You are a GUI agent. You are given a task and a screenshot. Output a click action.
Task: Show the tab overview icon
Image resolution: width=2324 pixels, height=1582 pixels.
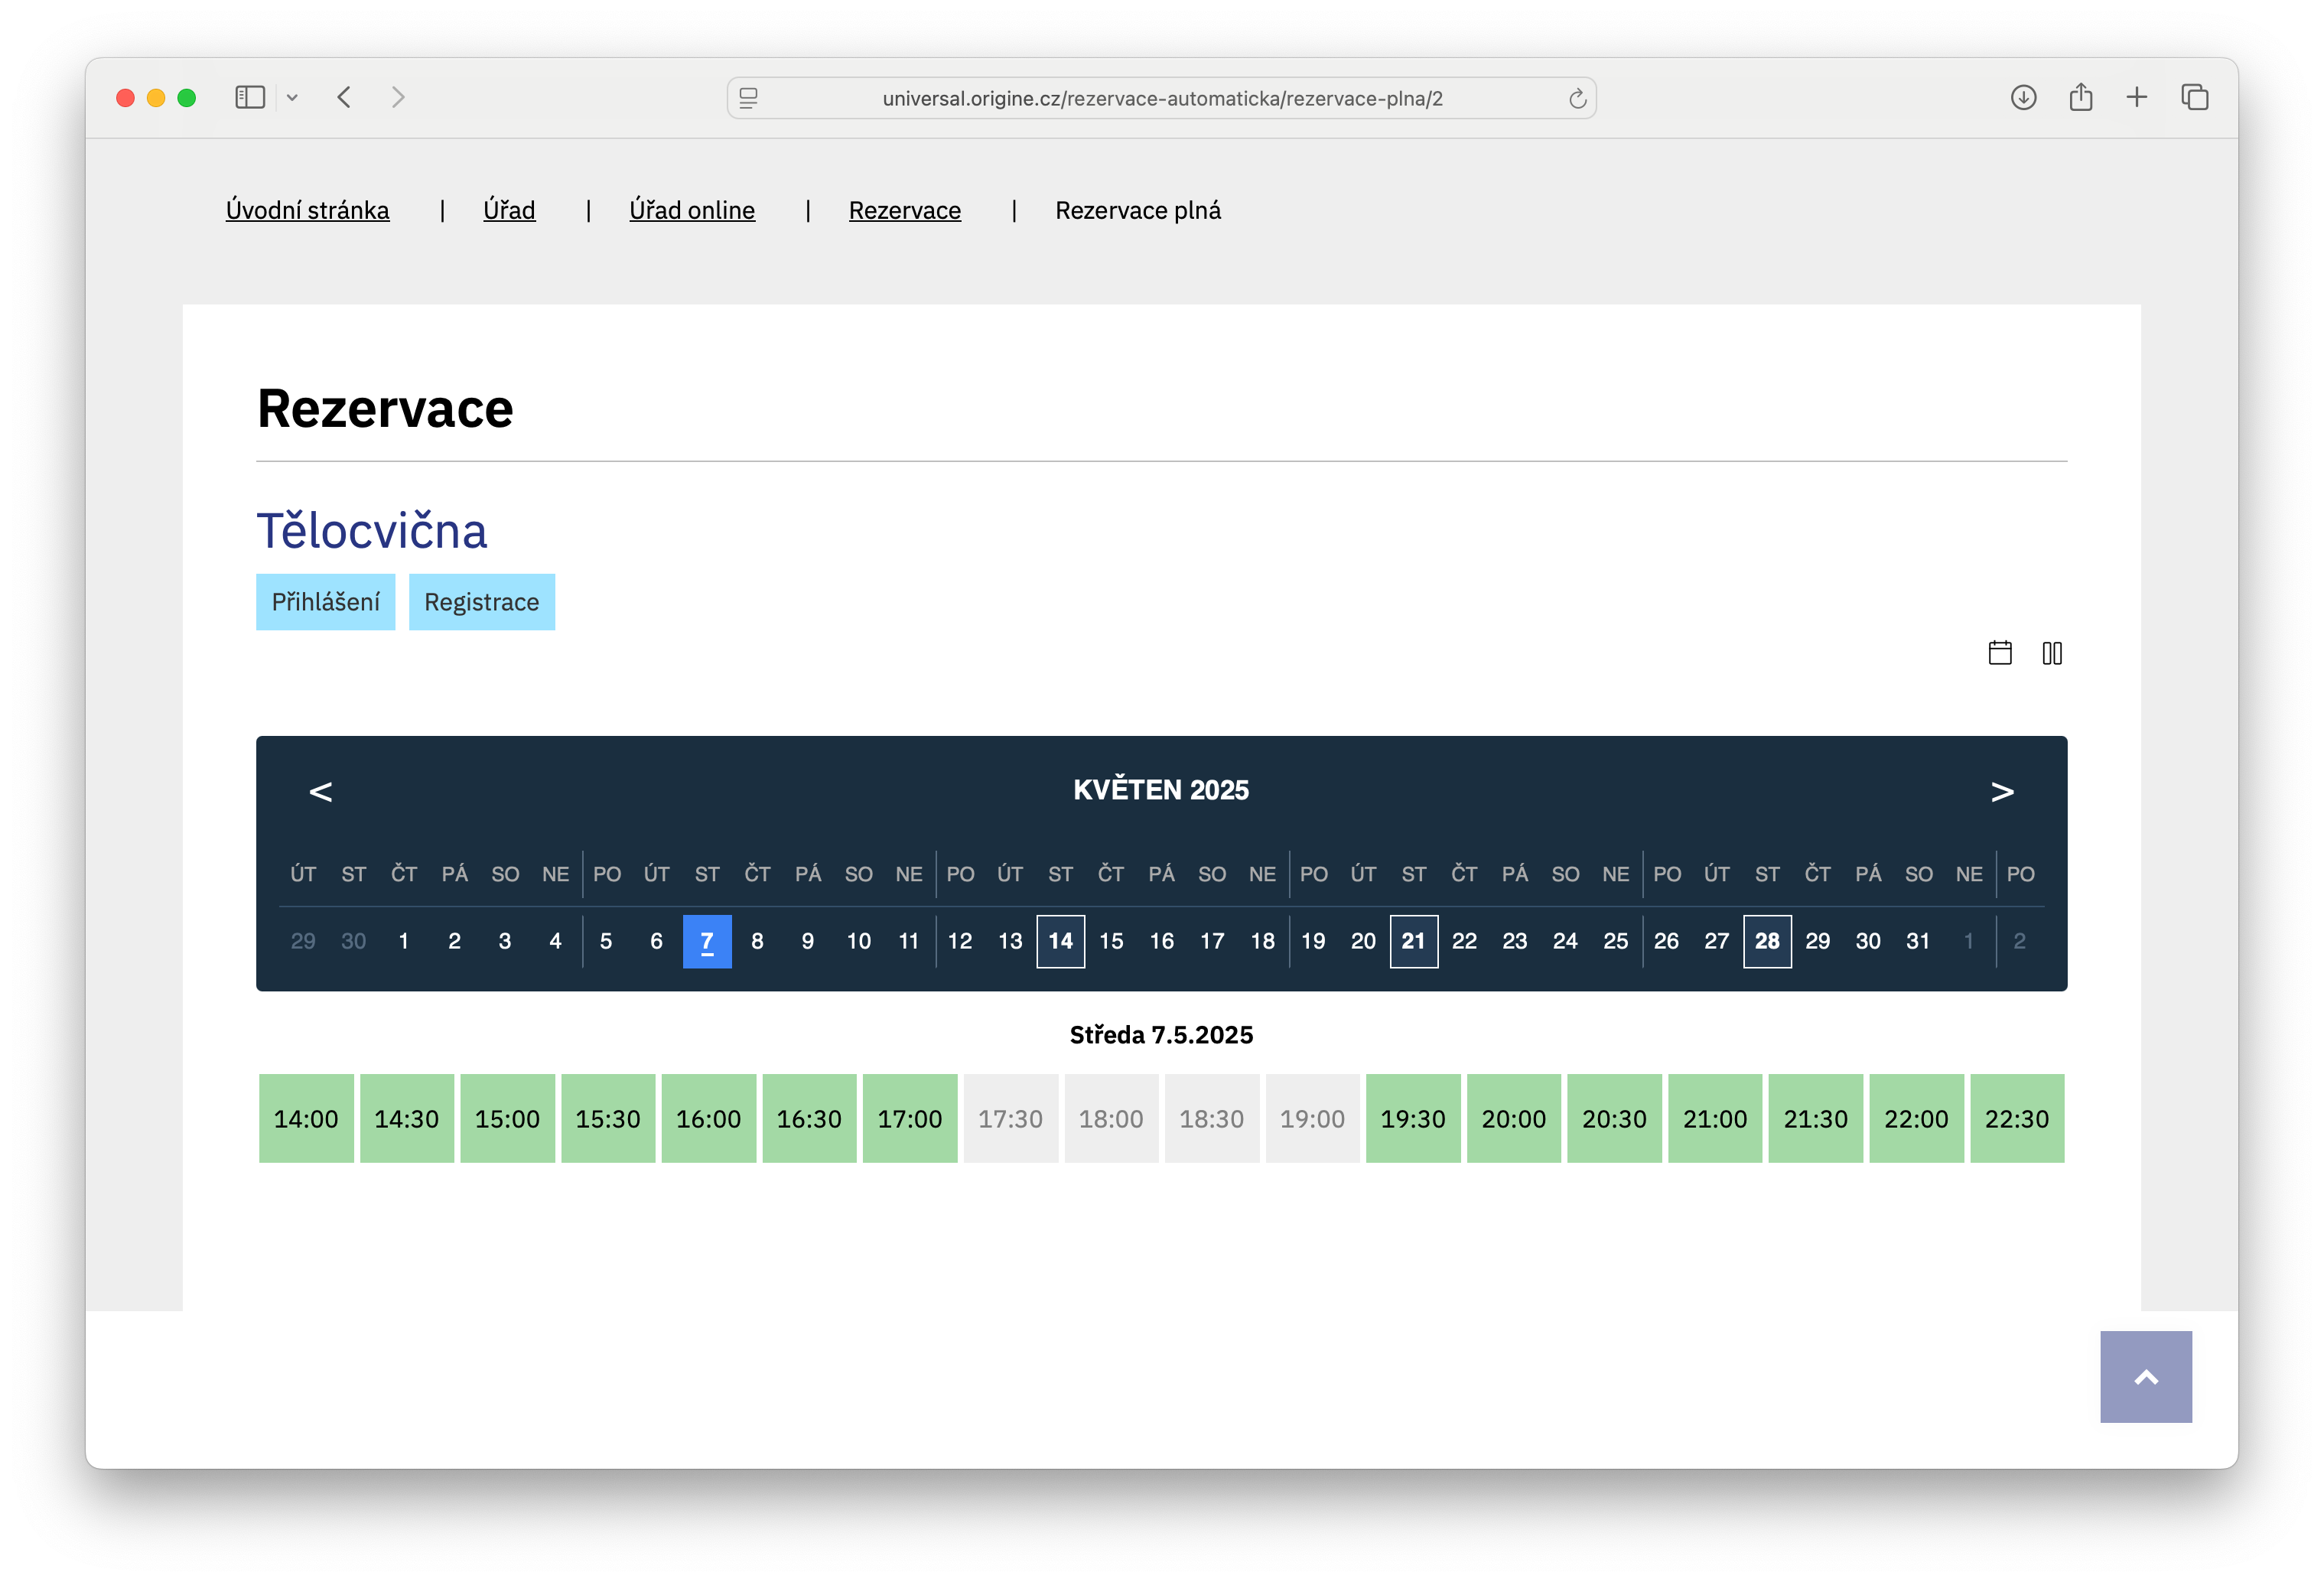[x=2195, y=97]
